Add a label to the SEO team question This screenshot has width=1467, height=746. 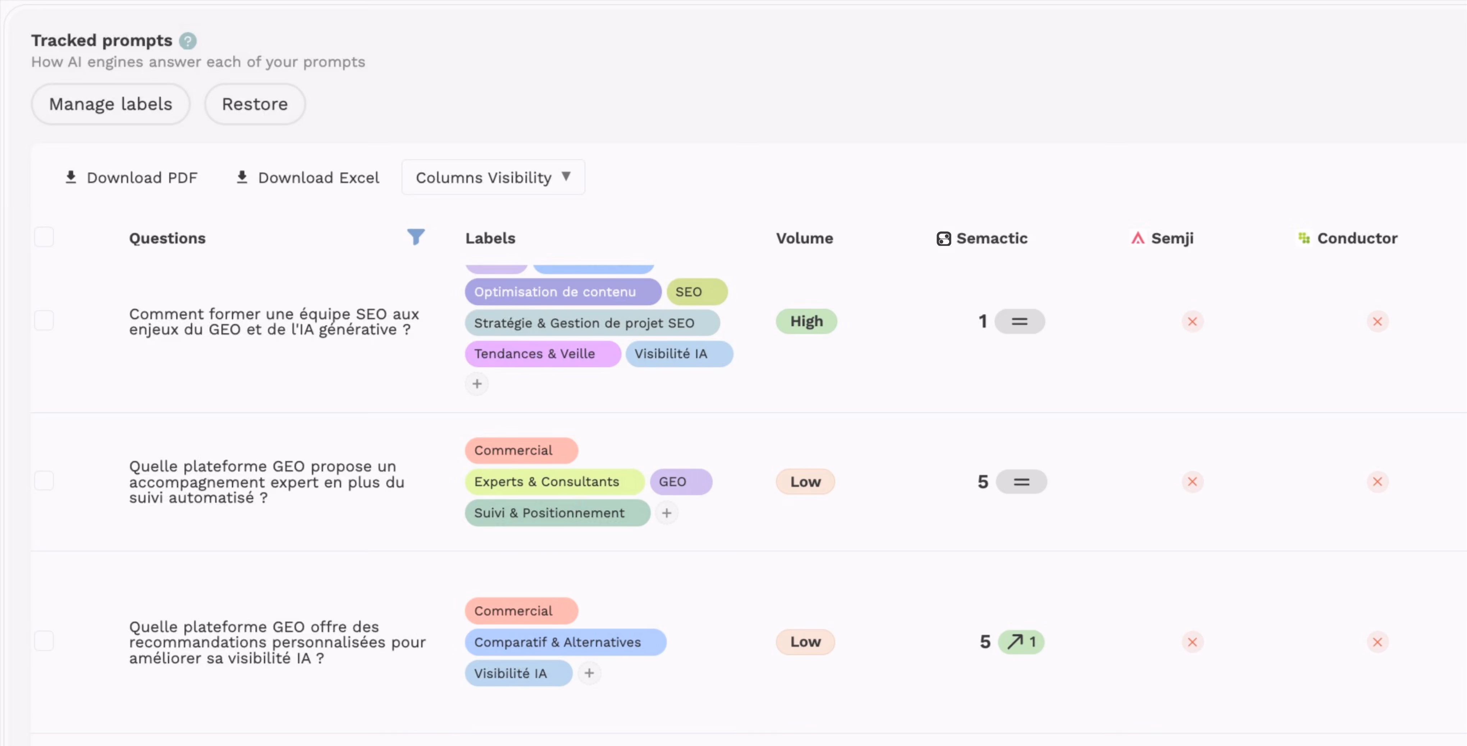(477, 383)
